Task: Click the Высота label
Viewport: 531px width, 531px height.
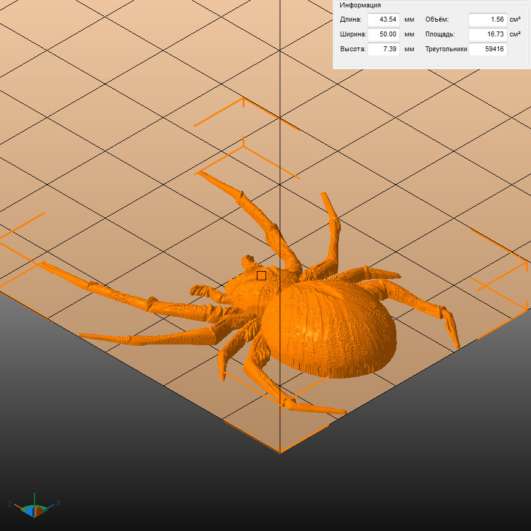Action: tap(353, 49)
